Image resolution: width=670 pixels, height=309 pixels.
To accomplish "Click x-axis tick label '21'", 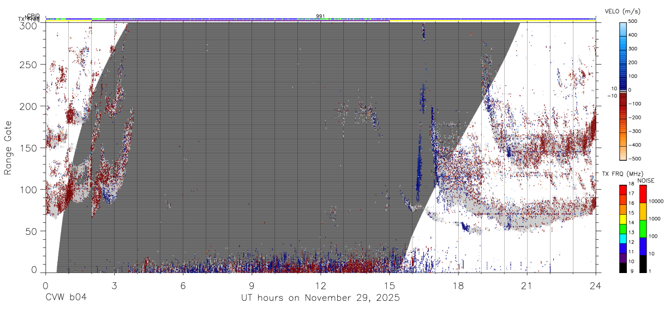I will click(527, 286).
